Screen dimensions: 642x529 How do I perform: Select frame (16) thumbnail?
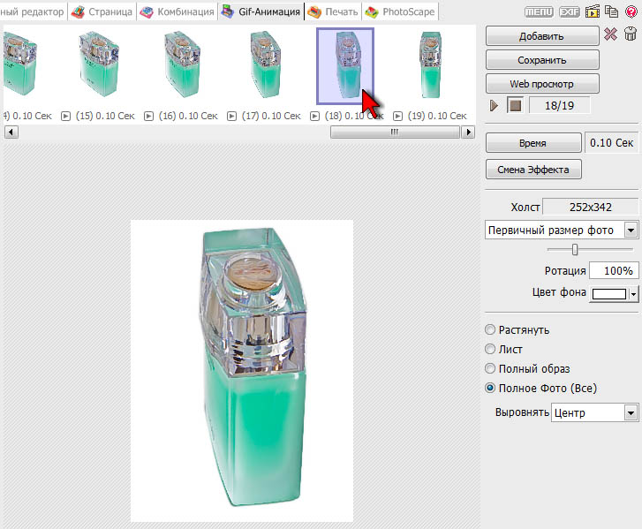pos(182,64)
